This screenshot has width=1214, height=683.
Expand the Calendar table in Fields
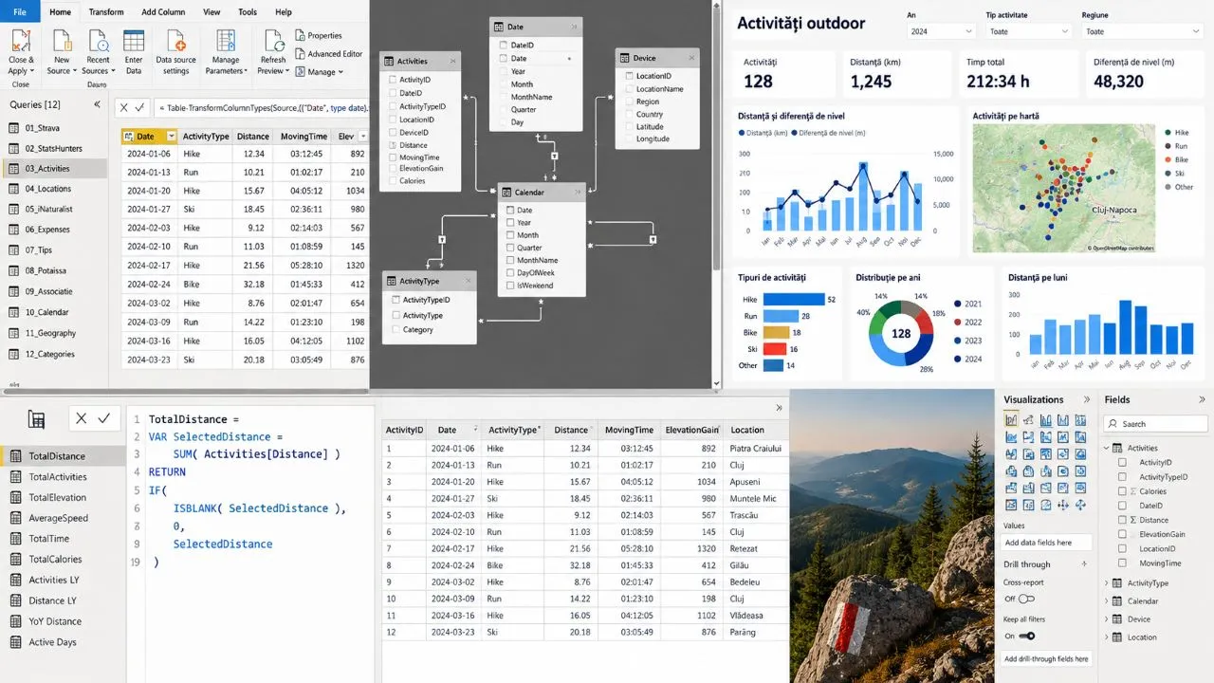[x=1107, y=601]
